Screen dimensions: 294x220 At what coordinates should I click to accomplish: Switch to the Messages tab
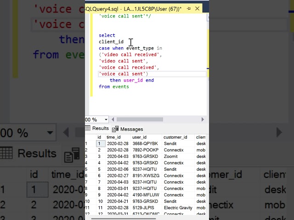click(x=128, y=129)
